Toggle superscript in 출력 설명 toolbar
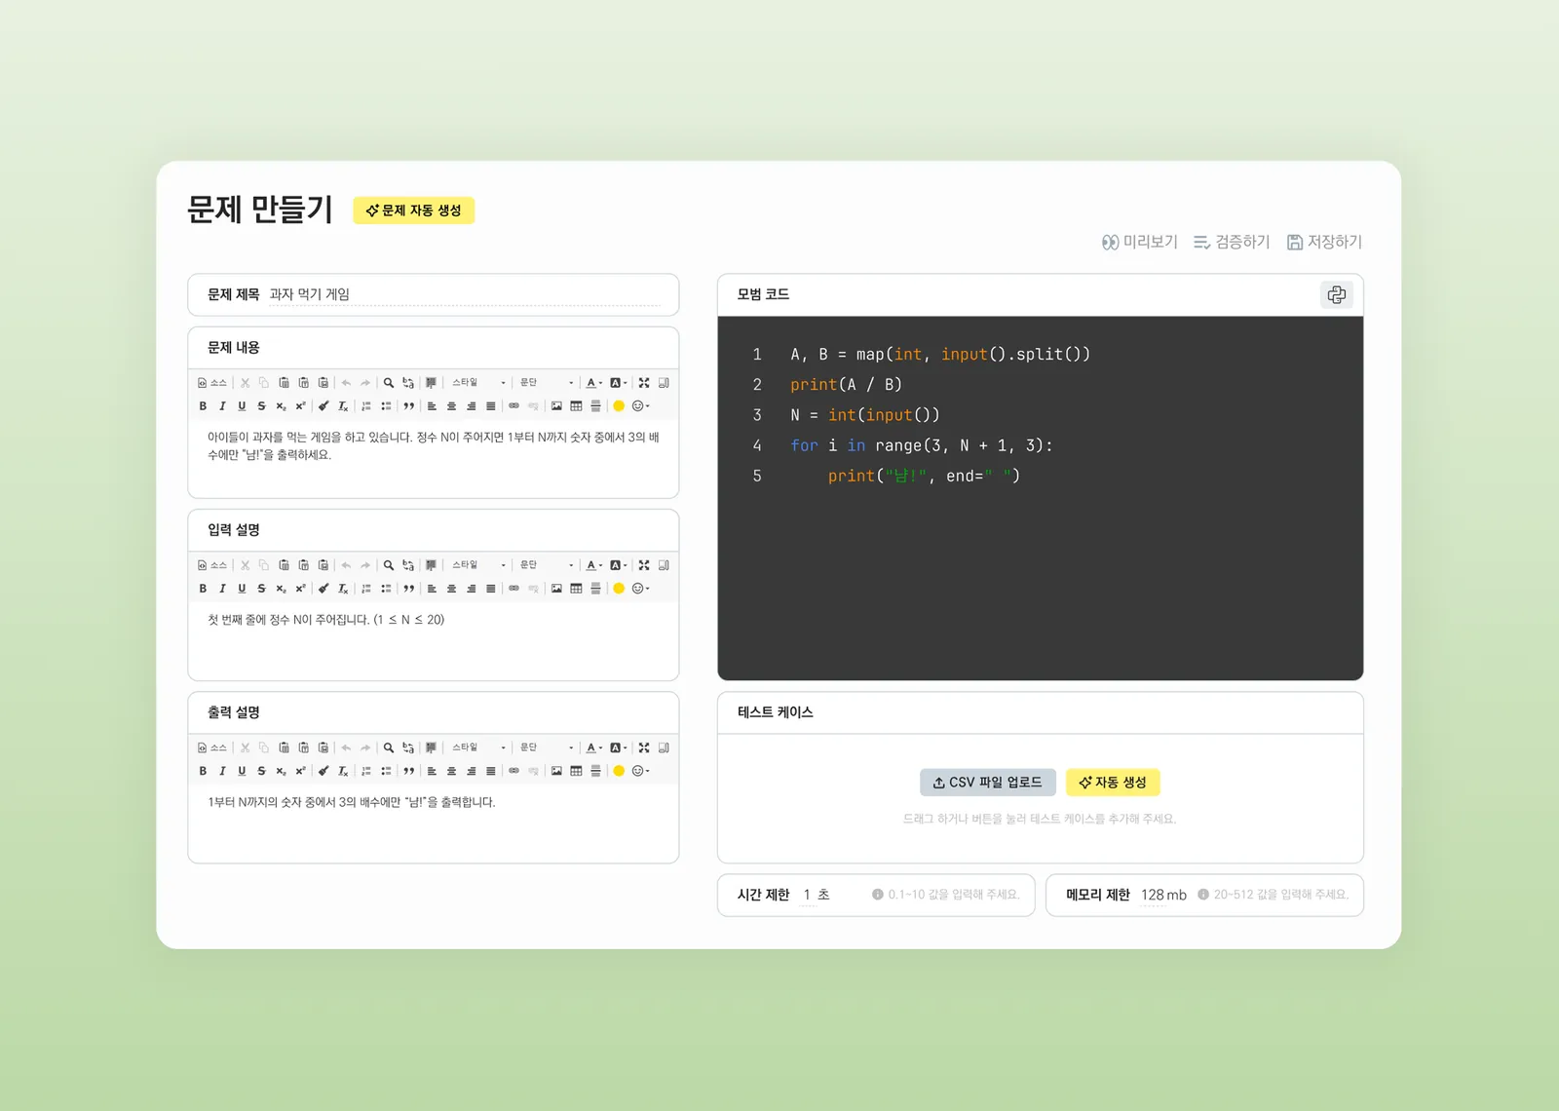 (x=300, y=771)
